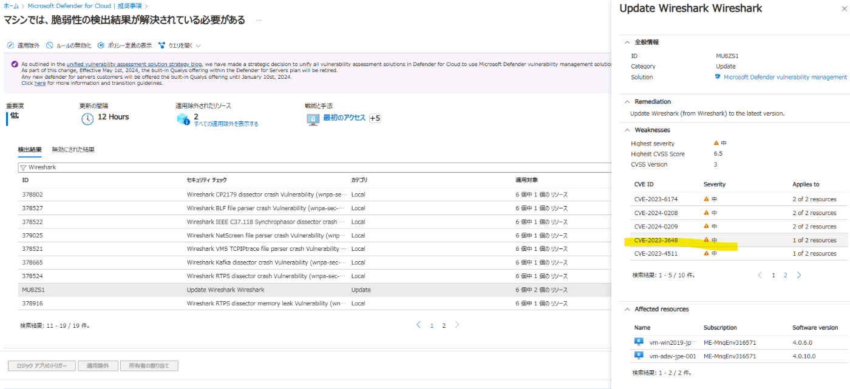Select finding row 378522
The width and height of the screenshot is (850, 389).
tap(314, 222)
